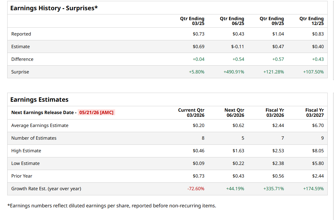
Task: Click the diluted earnings per share footnote
Action: [x=112, y=206]
